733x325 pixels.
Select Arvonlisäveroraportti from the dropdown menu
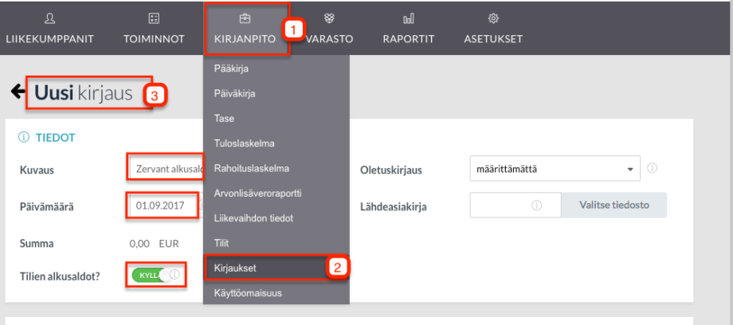click(276, 193)
